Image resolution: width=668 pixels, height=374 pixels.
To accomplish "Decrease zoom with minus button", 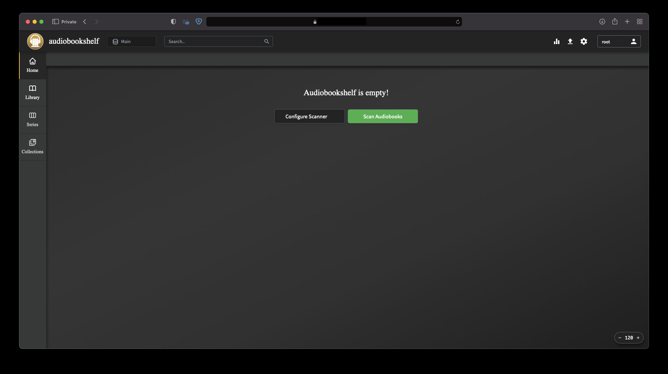I will click(x=620, y=338).
